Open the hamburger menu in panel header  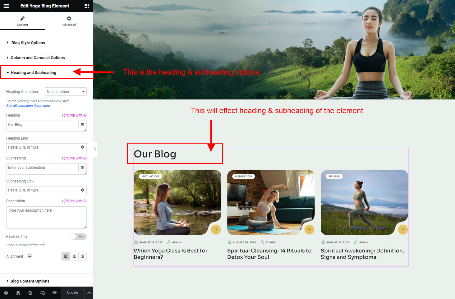[x=6, y=6]
